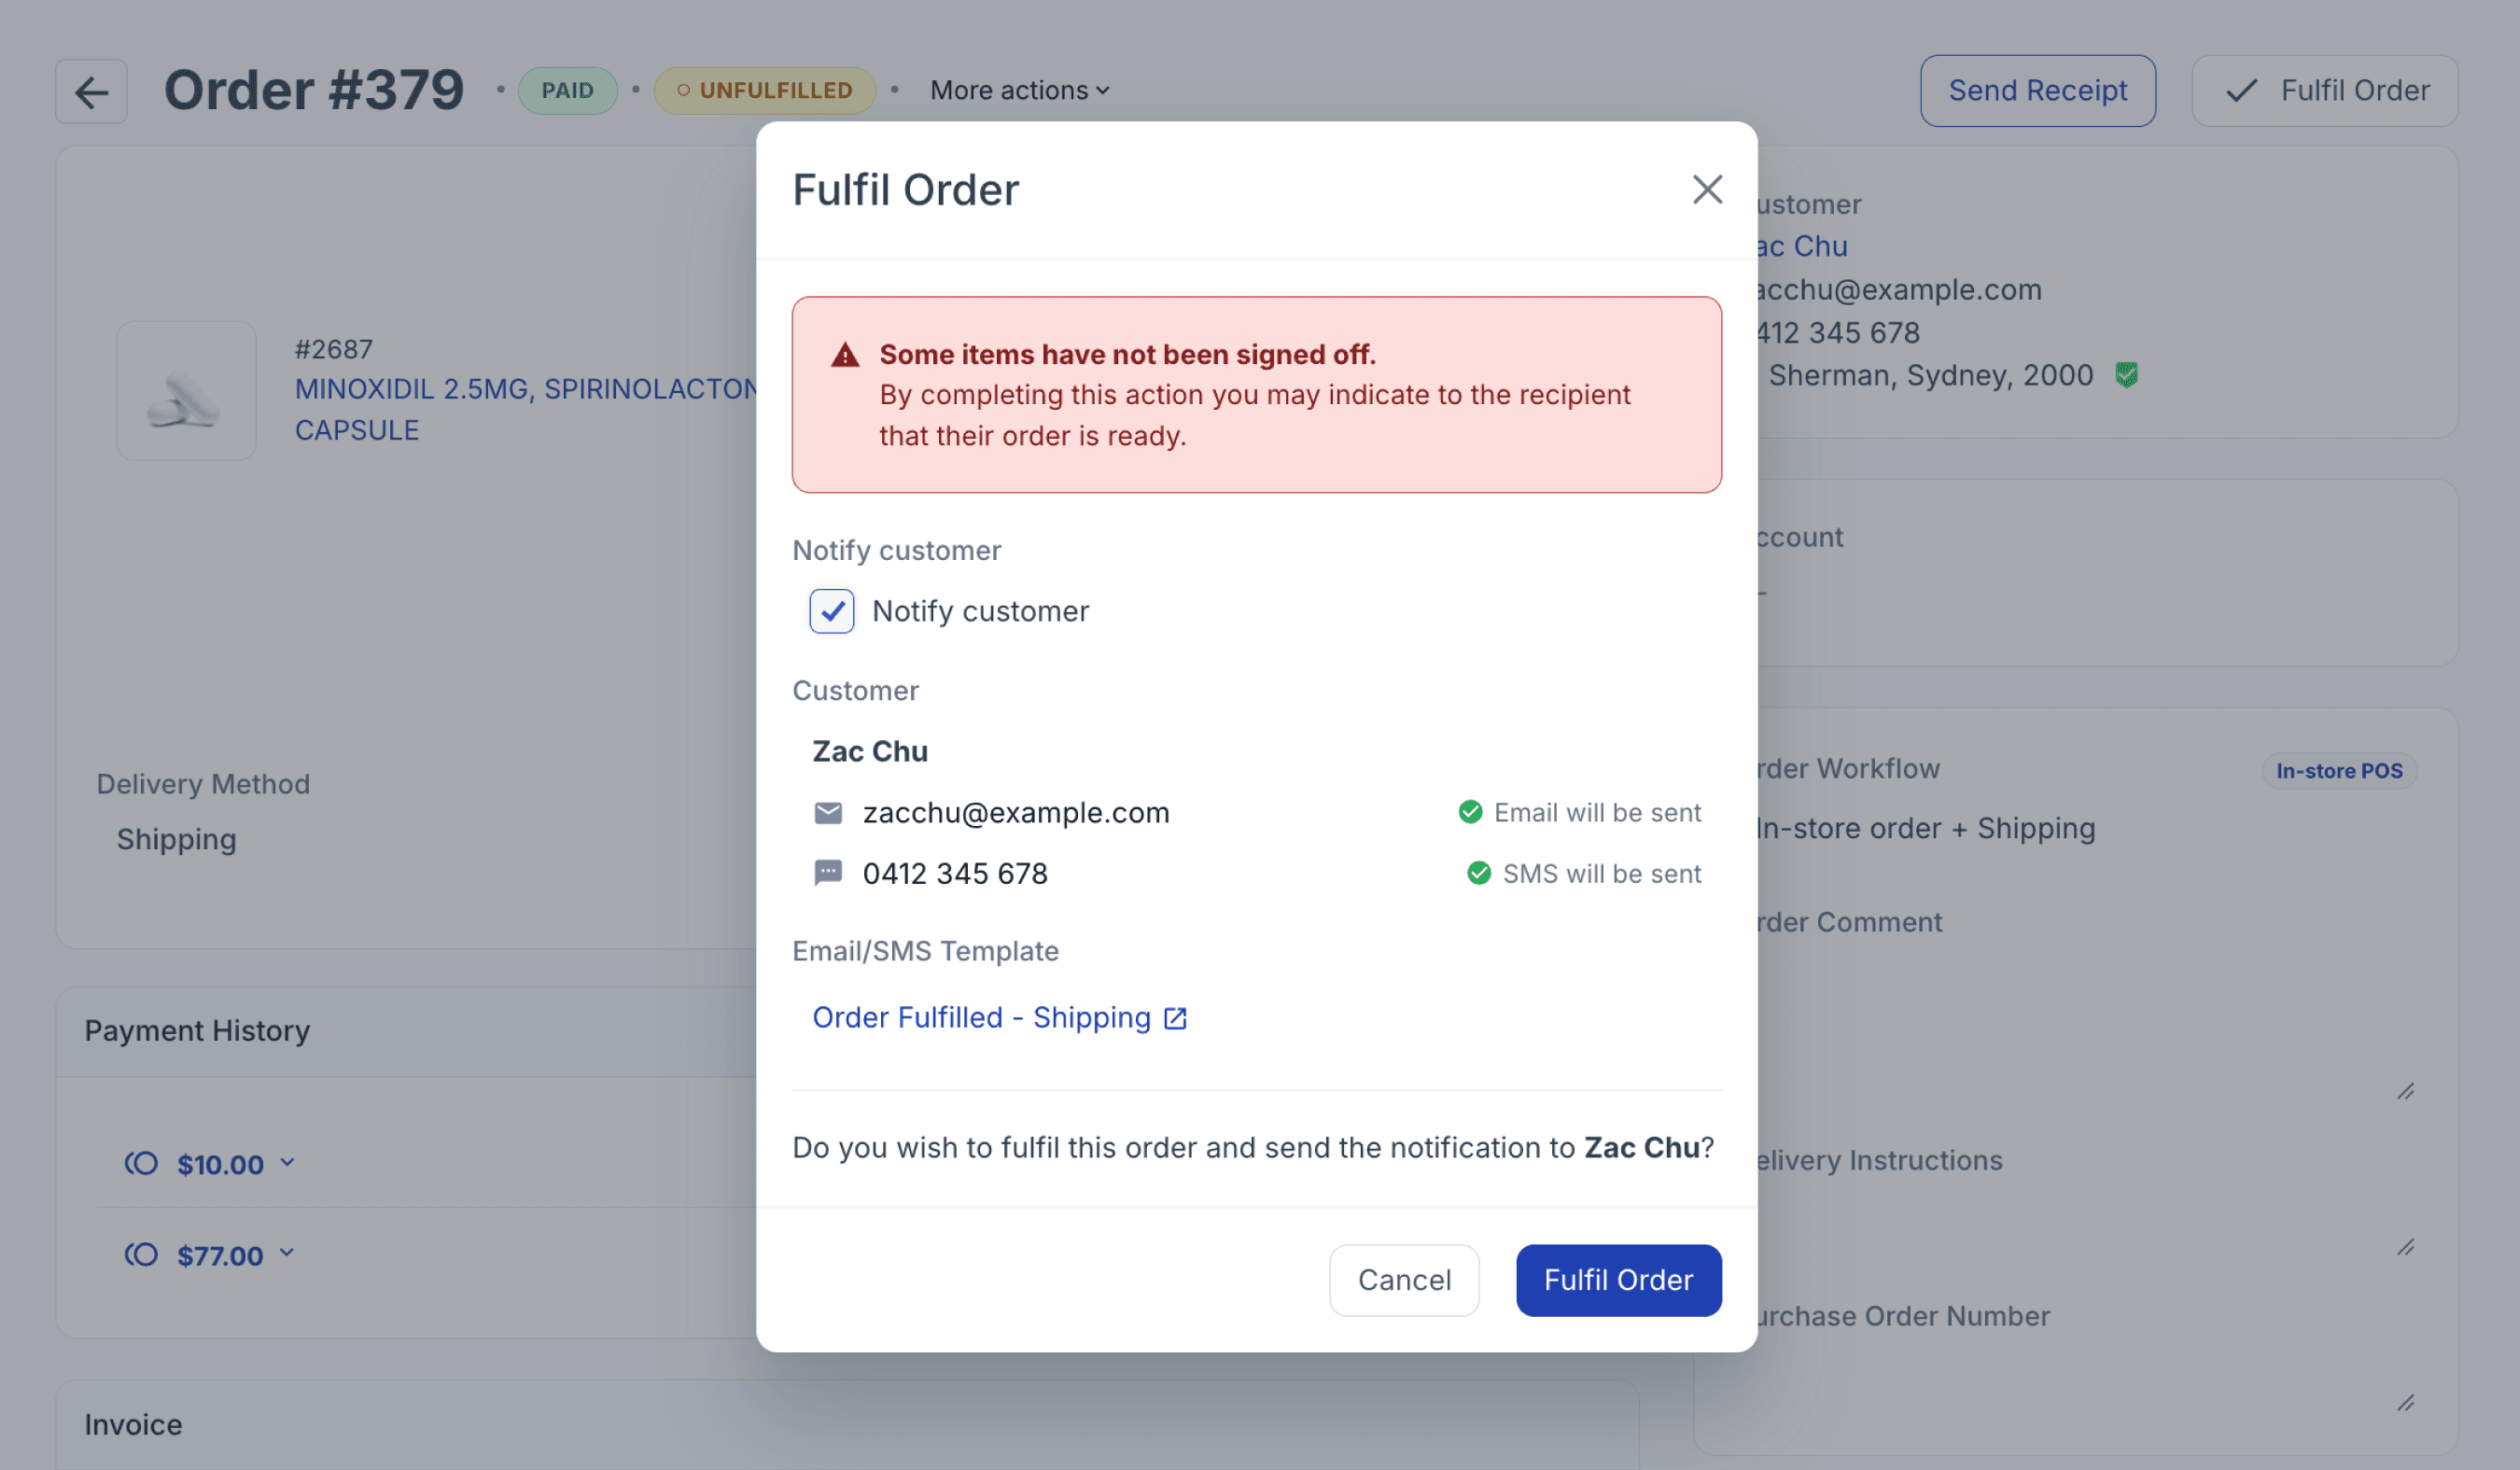Click the Send Receipt button
This screenshot has height=1470, width=2520.
point(2037,91)
